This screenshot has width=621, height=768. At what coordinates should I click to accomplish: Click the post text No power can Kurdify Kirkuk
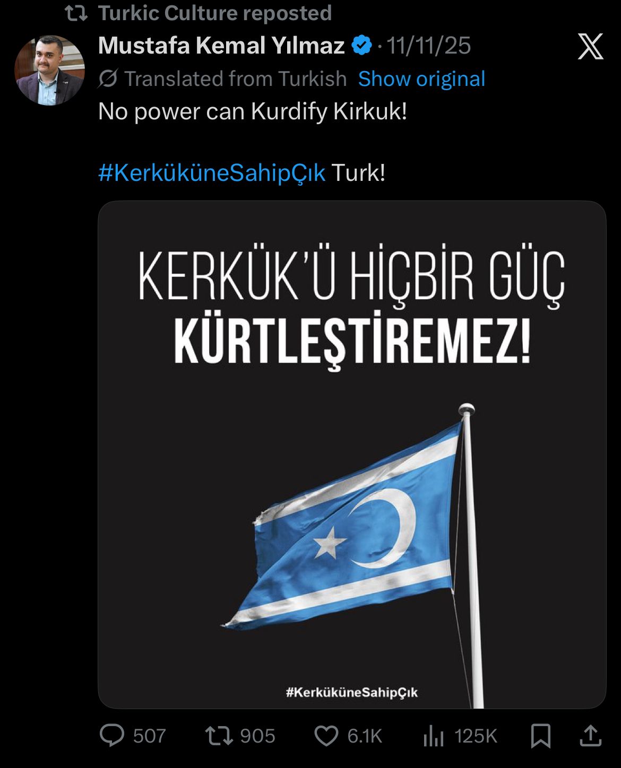pos(253,112)
